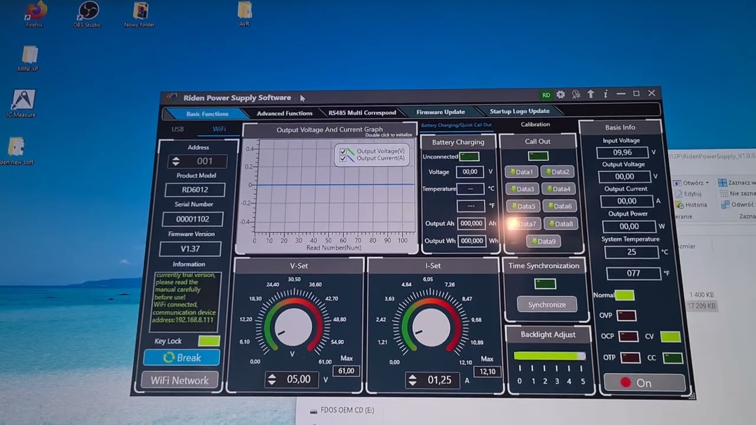Recall memory Data9
Screen dimensions: 756x425
[x=543, y=241]
